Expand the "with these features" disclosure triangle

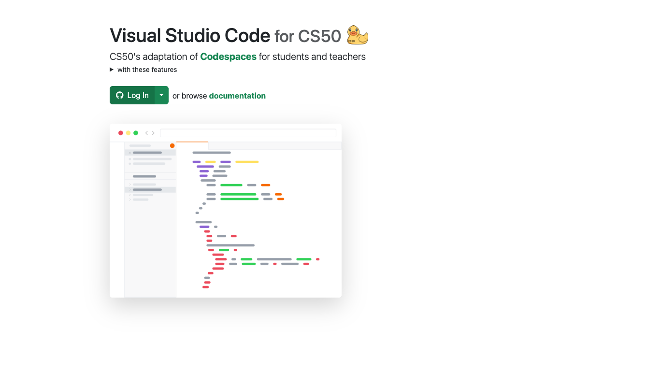pyautogui.click(x=112, y=70)
